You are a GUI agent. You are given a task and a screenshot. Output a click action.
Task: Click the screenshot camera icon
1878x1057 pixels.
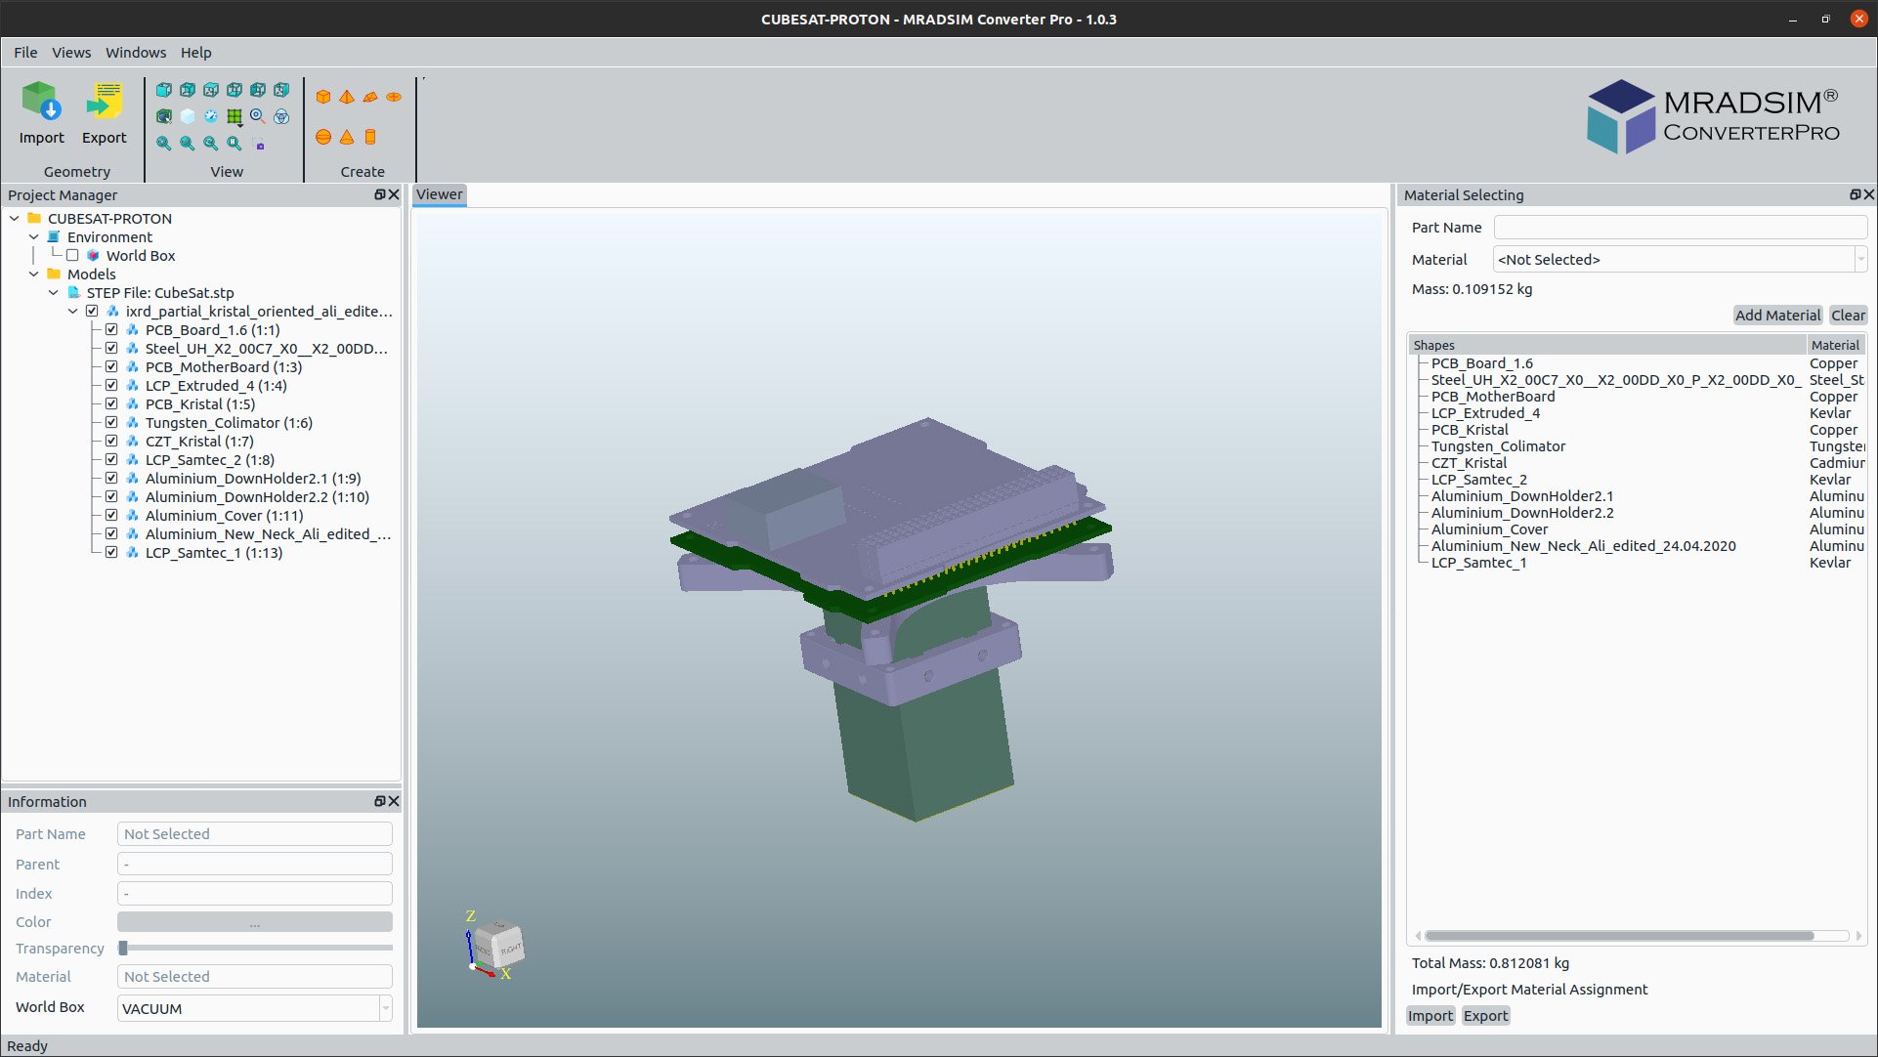point(259,145)
